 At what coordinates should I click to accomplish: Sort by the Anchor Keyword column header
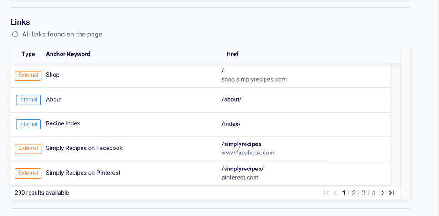coord(68,54)
